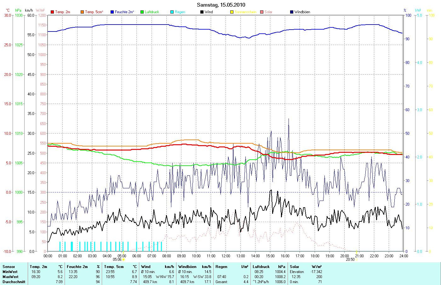The image size is (441, 285).
Task: Select the cyan Regen legend square
Action: pyautogui.click(x=172, y=12)
